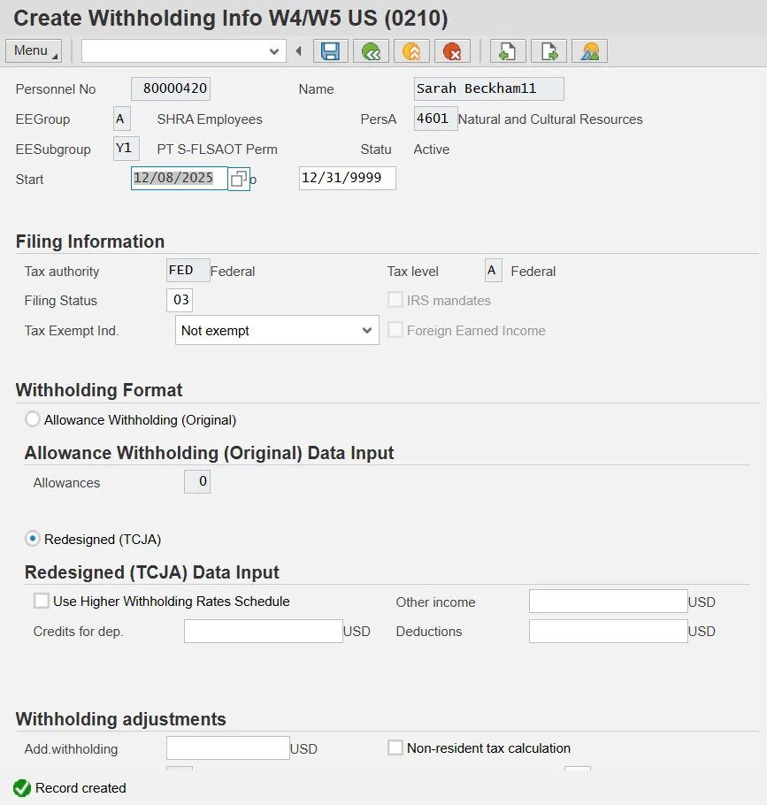Screen dimensions: 767x805
Task: Click the Deductions input field
Action: tap(609, 631)
